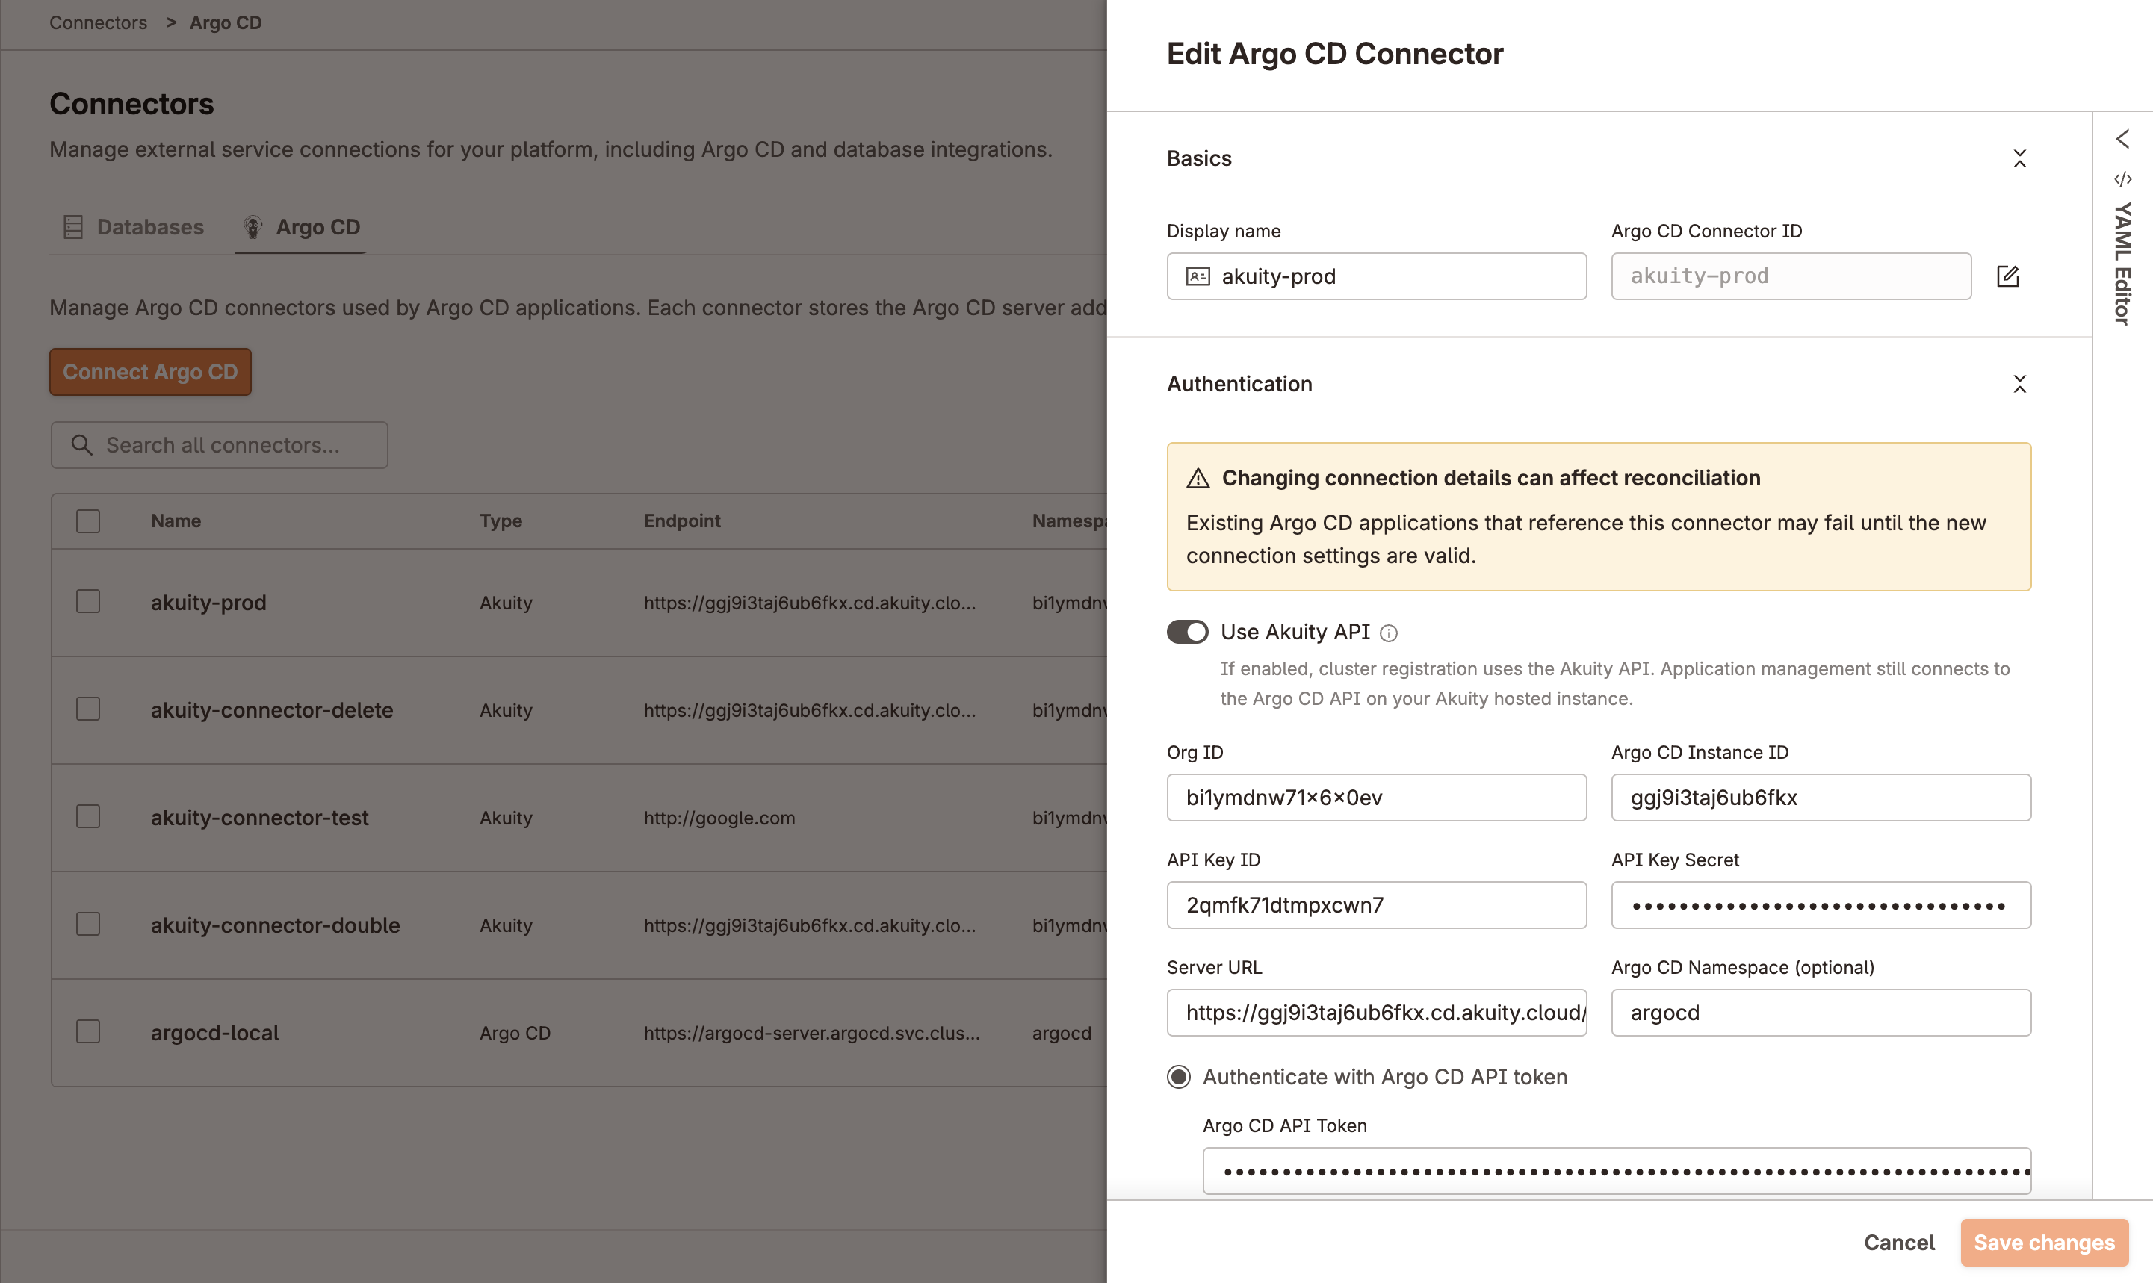Sort by the Endpoint column header
This screenshot has height=1283, width=2153.
coord(681,521)
